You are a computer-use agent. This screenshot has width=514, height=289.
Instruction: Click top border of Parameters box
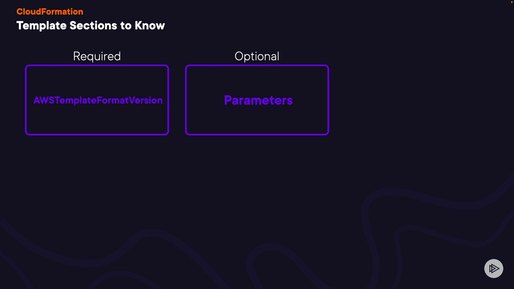tap(257, 66)
